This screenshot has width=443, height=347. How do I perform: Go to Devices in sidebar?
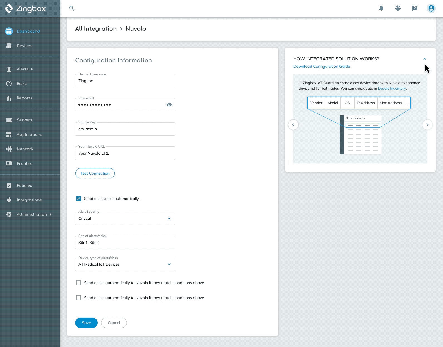pos(24,46)
